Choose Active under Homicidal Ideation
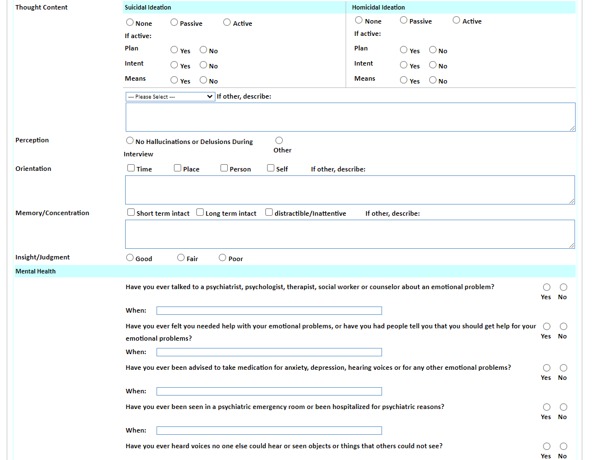The image size is (593, 460). pyautogui.click(x=457, y=20)
